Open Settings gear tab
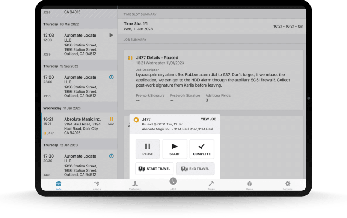 pyautogui.click(x=287, y=185)
